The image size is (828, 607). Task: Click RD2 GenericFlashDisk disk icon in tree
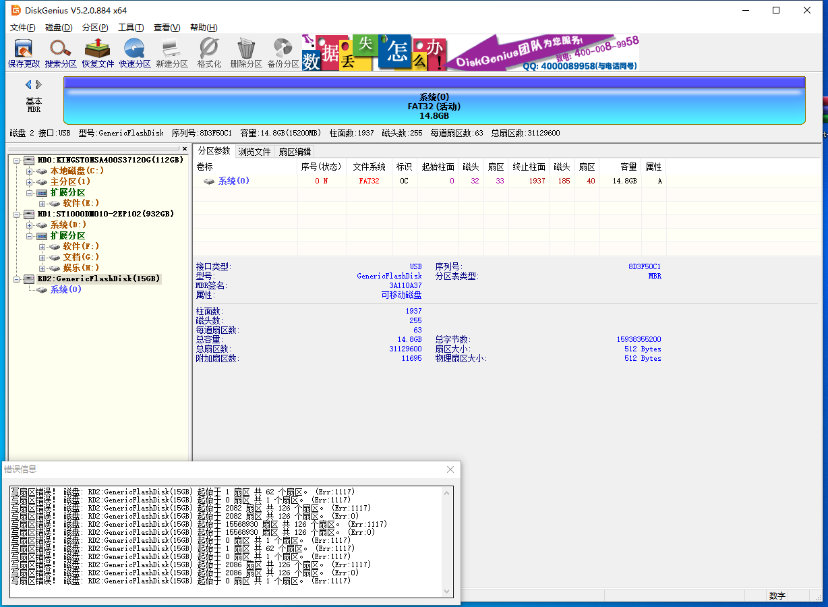pos(29,279)
